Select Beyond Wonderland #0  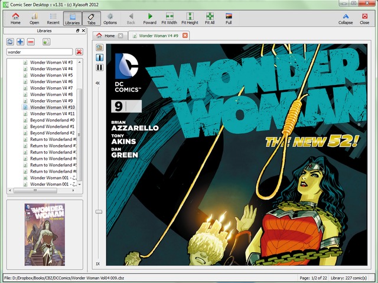click(x=52, y=120)
